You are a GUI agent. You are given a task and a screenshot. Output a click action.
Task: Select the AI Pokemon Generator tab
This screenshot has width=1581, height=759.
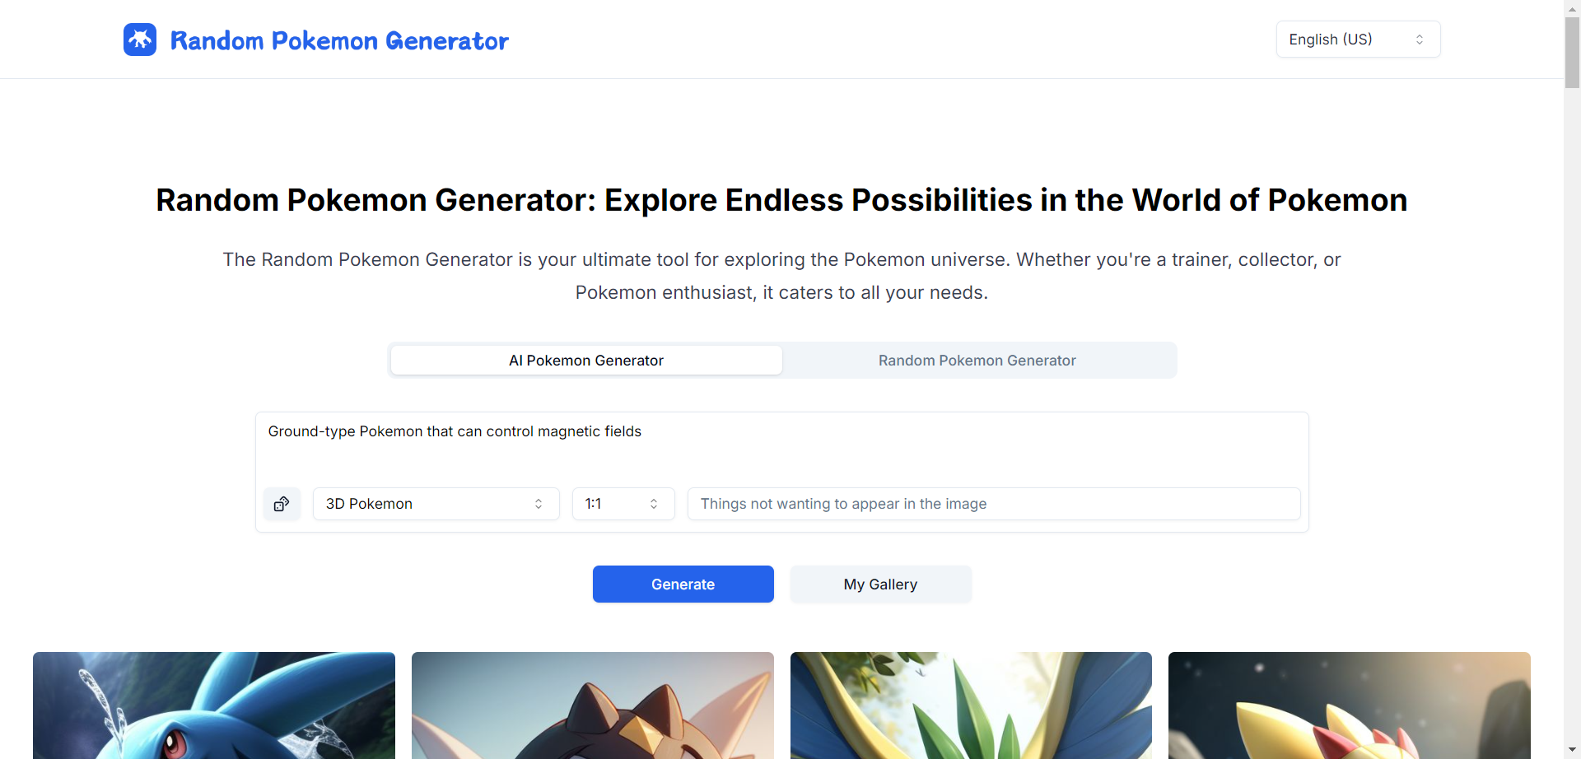pos(585,360)
